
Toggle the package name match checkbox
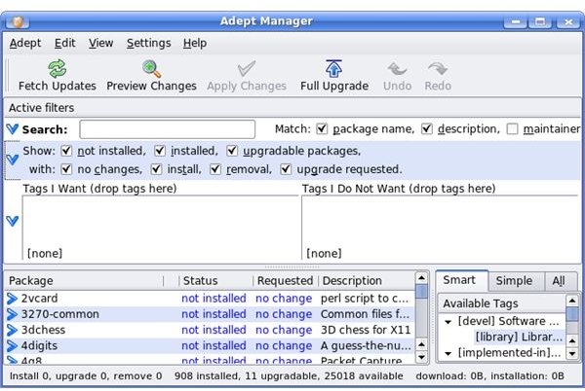(x=322, y=129)
